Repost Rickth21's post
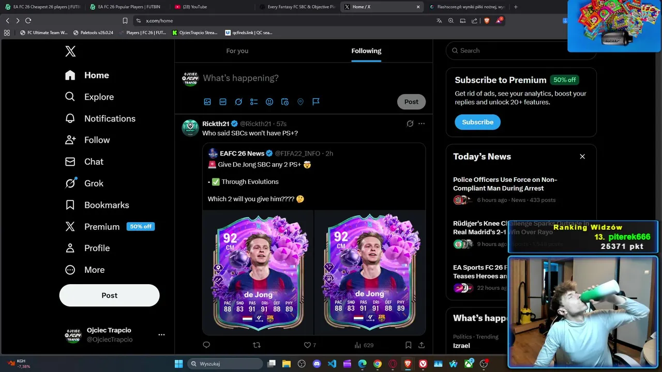Screen dimensions: 662x372 click(257, 345)
